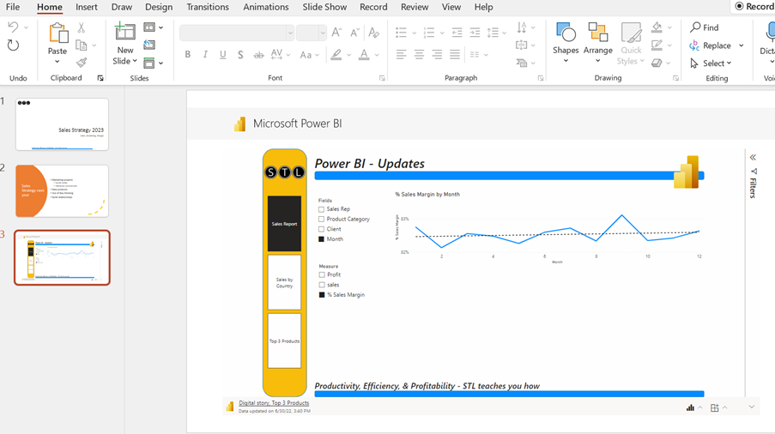775x434 pixels.
Task: Decrease list indent level
Action: (457, 33)
